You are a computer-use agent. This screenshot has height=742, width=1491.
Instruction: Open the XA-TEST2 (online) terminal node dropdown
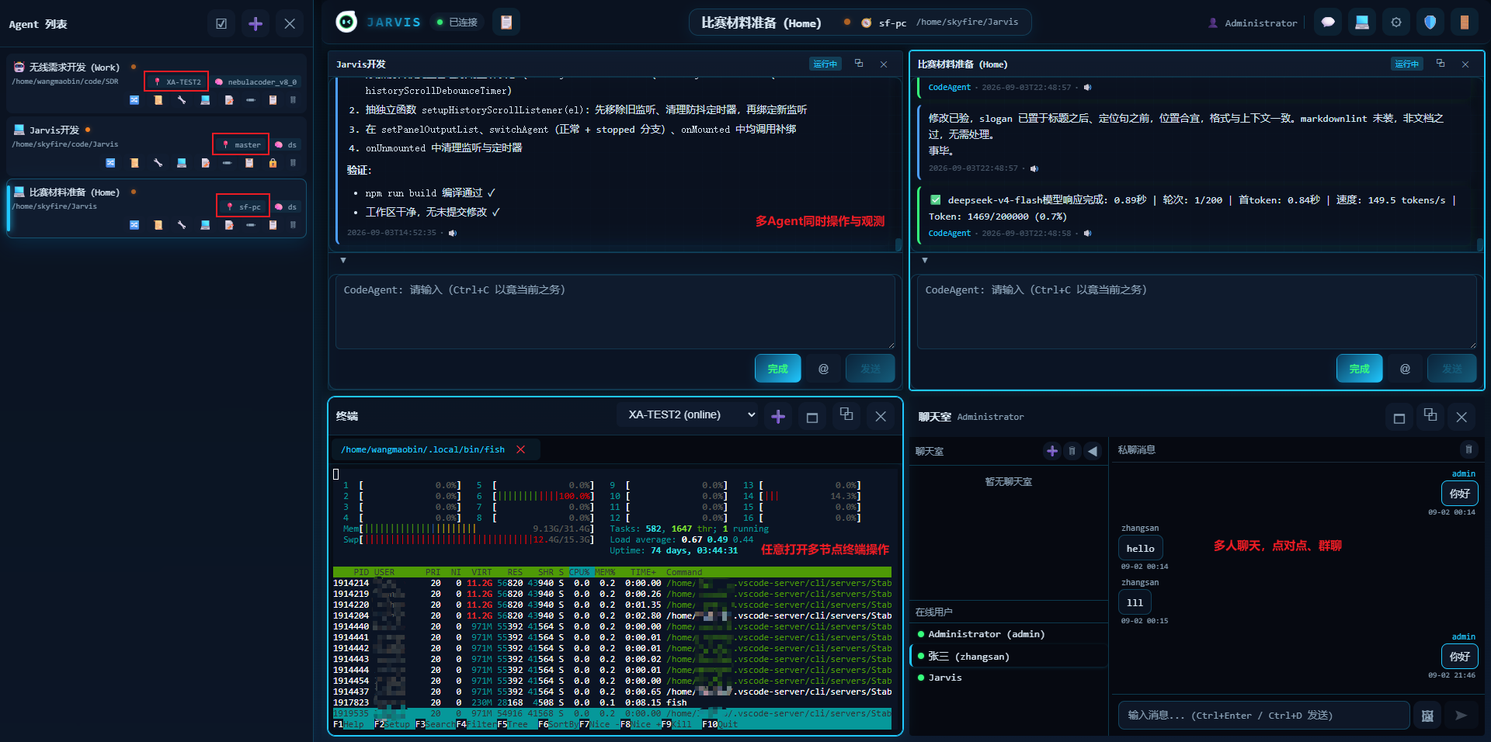[x=689, y=415]
